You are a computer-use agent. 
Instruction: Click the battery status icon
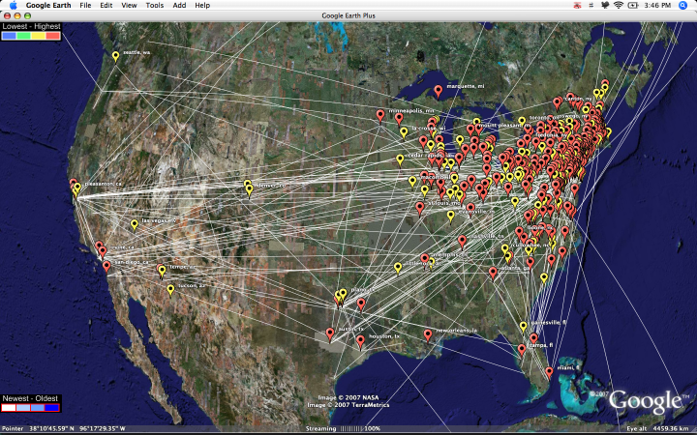click(x=633, y=6)
